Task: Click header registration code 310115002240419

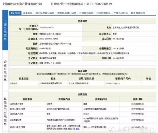Action: [x=99, y=4]
